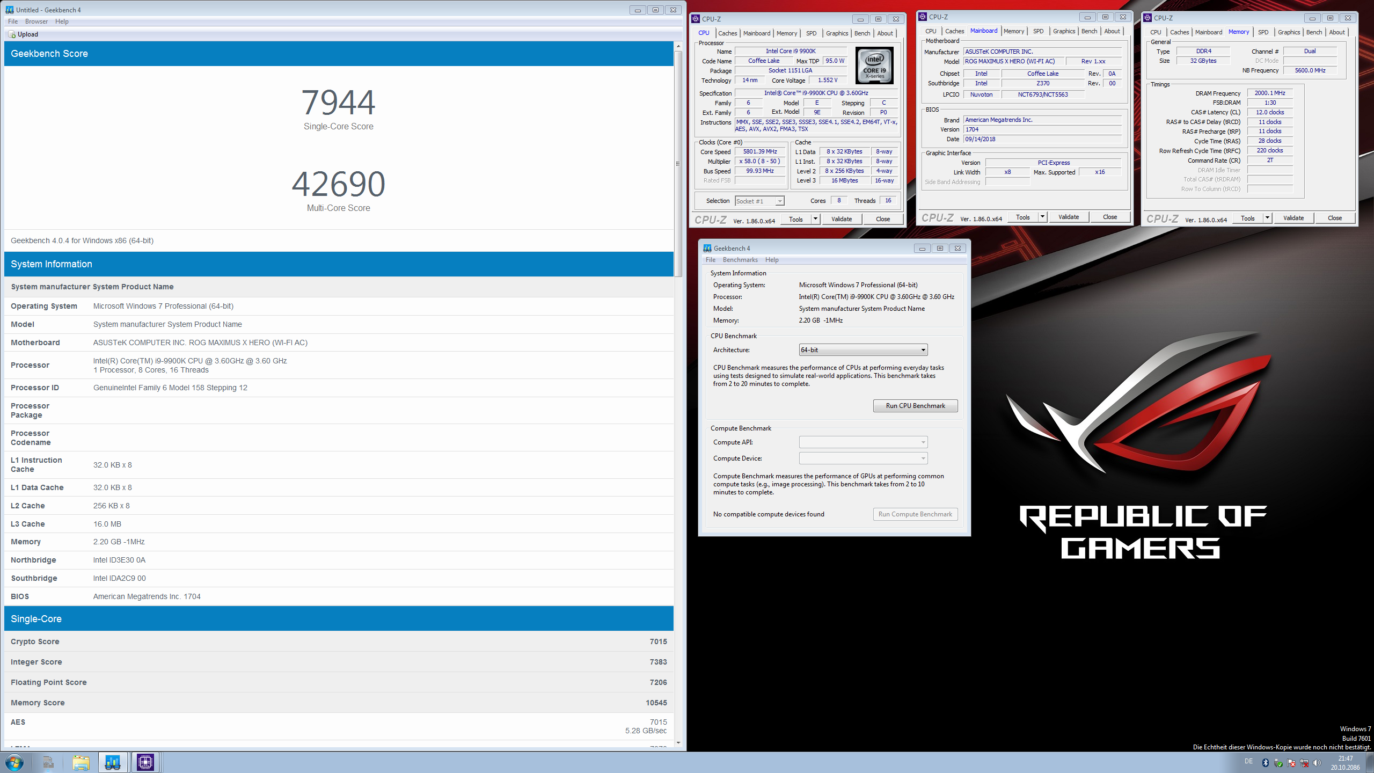Click Close in the Mainboard CPU-Z window
Screen dimensions: 1374x773
(x=1110, y=217)
